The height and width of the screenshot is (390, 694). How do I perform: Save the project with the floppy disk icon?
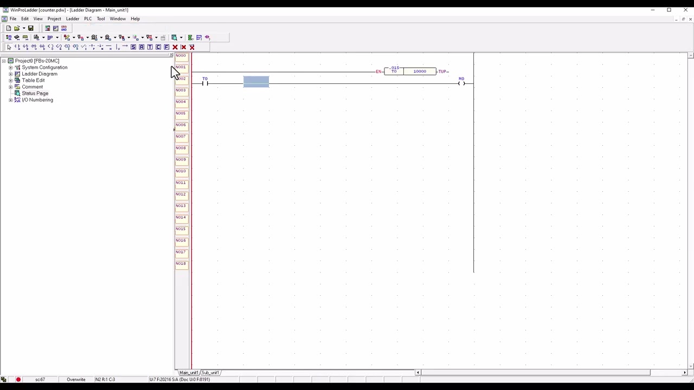point(30,28)
